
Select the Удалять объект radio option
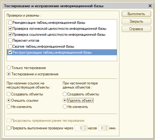click(65, 100)
